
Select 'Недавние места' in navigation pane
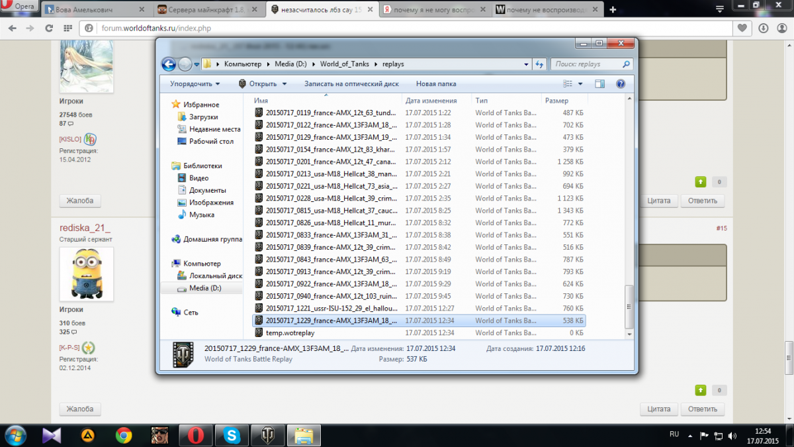214,129
